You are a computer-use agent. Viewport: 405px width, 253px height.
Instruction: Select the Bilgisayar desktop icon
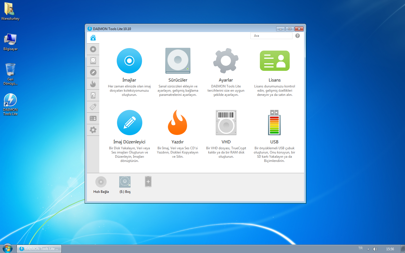10,42
